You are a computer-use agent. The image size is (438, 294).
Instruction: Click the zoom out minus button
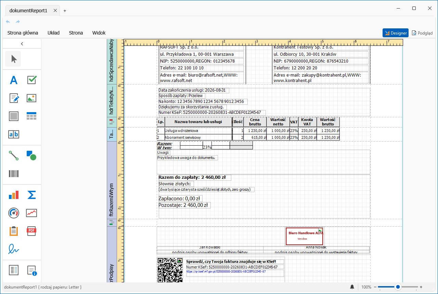click(x=375, y=287)
